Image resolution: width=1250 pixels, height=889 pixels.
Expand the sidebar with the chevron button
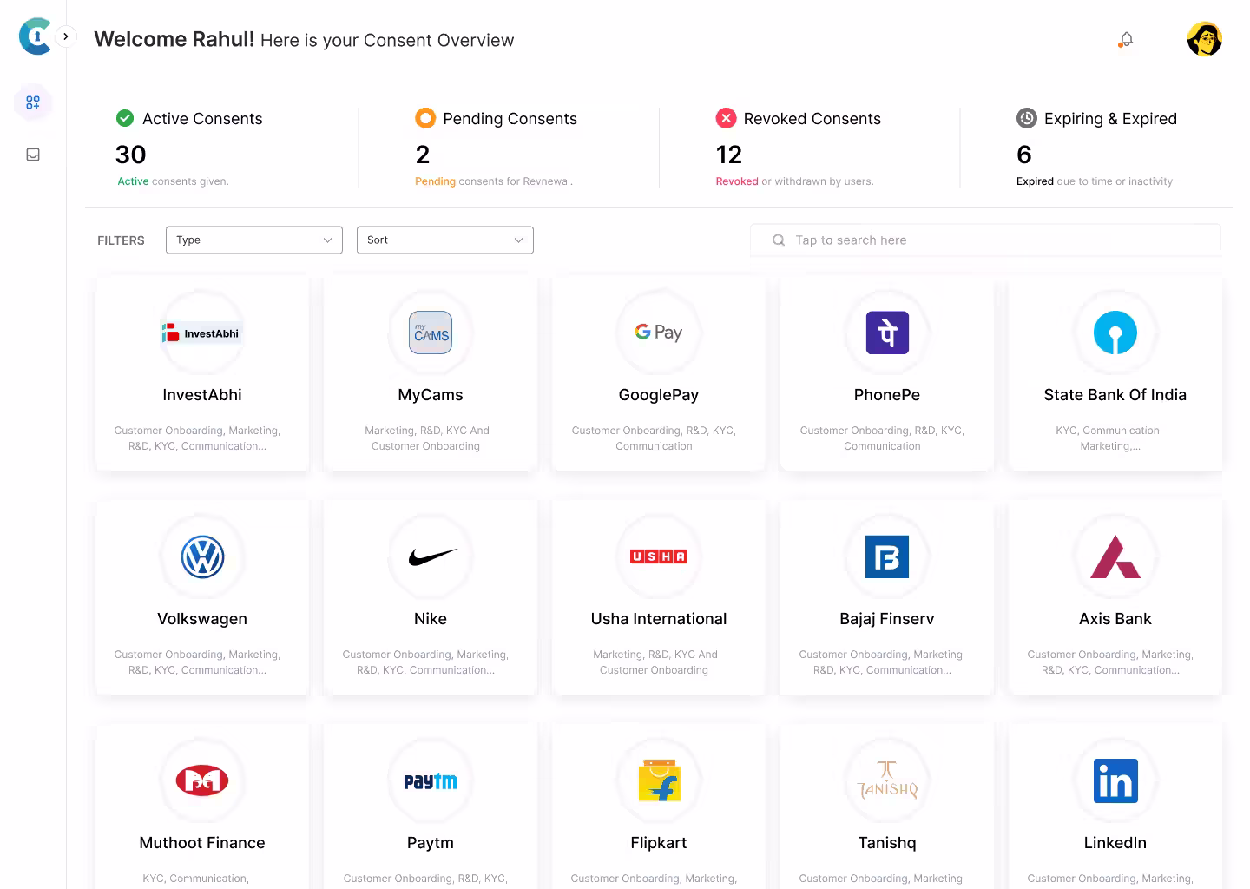coord(66,36)
